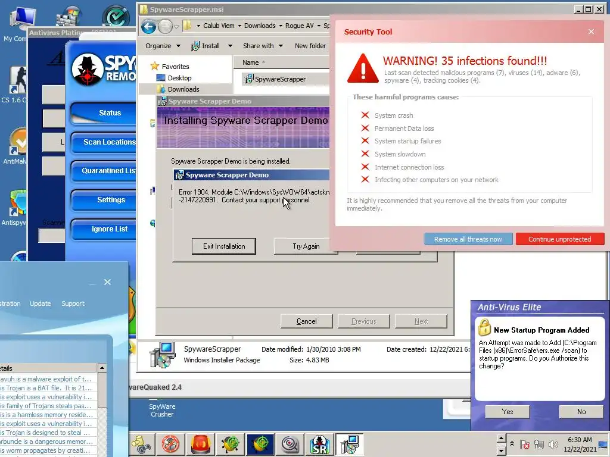This screenshot has height=457, width=610.
Task: Click the SpyWare Crusher label
Action: (x=162, y=411)
